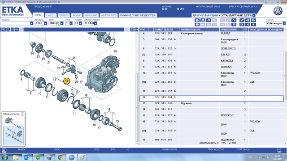The height and width of the screenshot is (161, 287).
Task: Click the fourth illustration toolbar zoom-region icon
Action: (17, 30)
